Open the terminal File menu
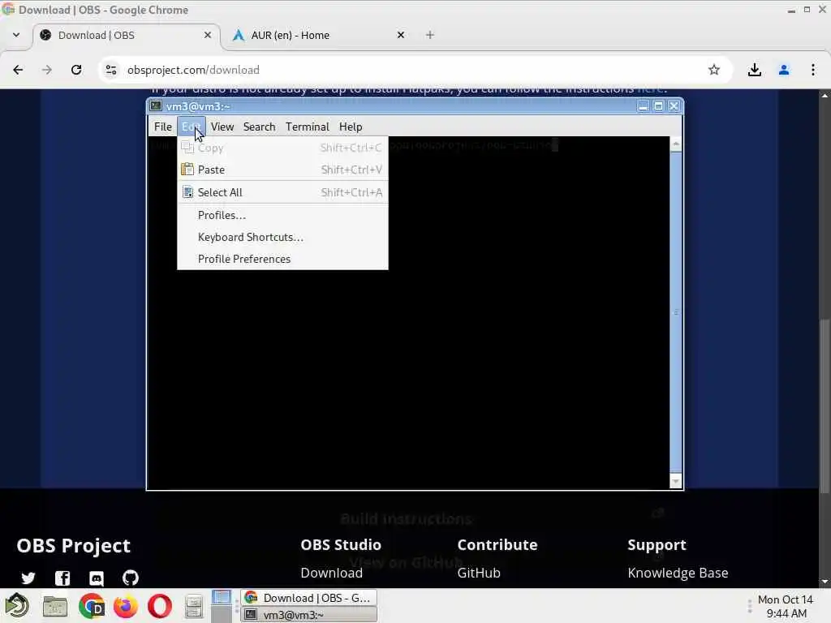This screenshot has width=831, height=623. point(162,127)
